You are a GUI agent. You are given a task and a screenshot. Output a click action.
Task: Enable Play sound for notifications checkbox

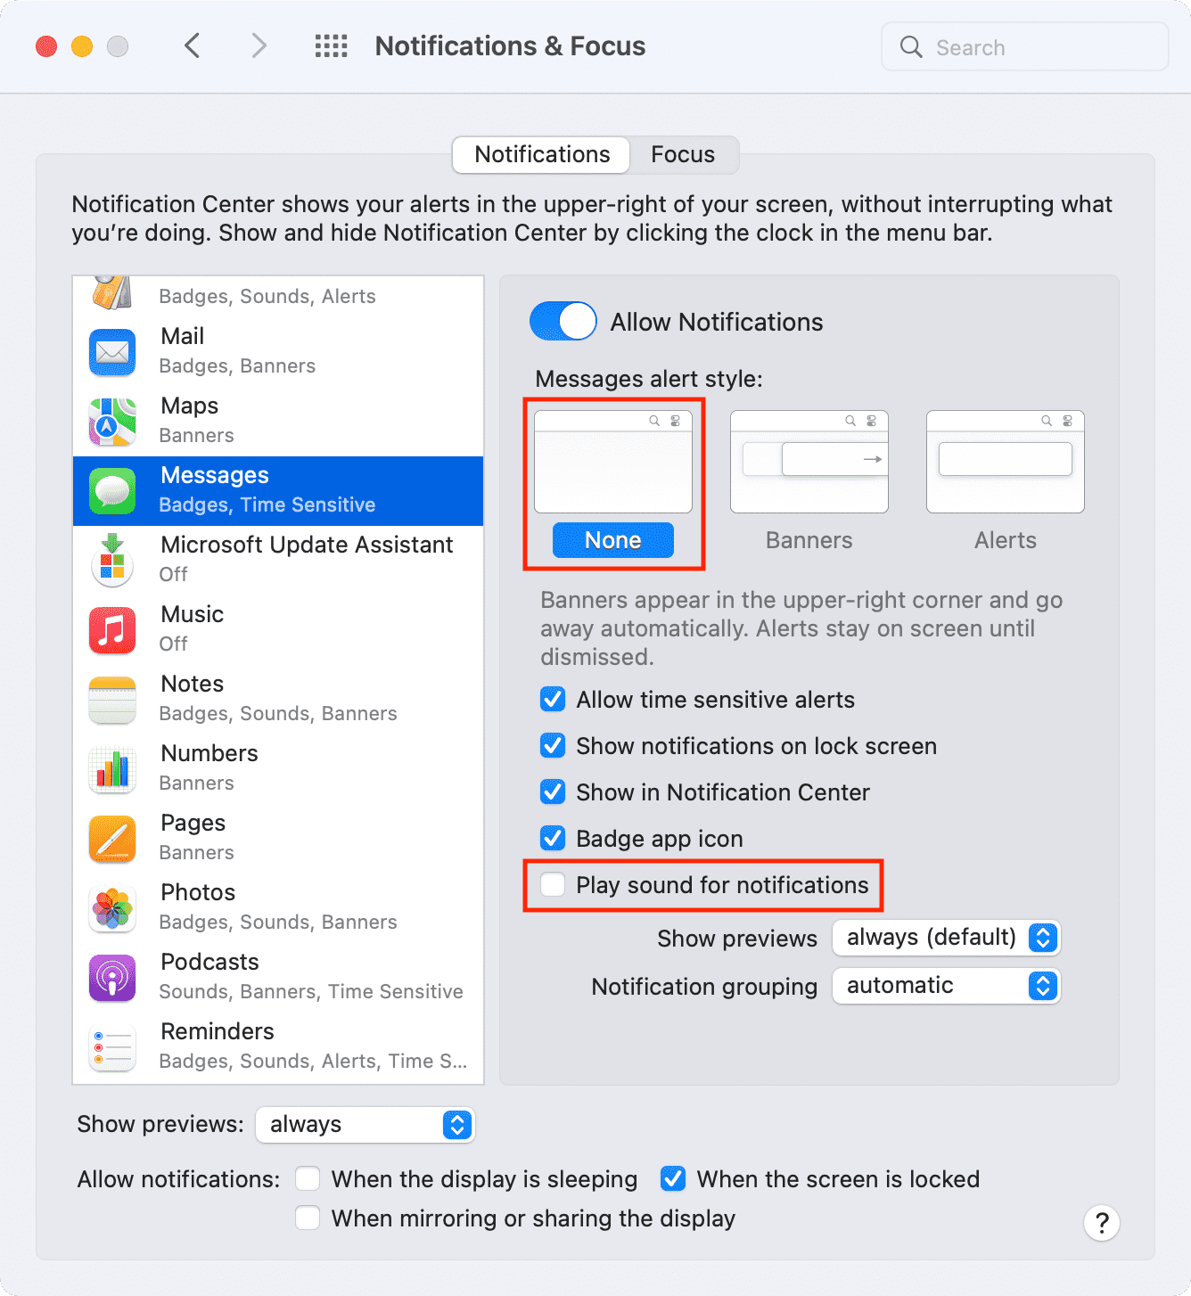point(553,884)
